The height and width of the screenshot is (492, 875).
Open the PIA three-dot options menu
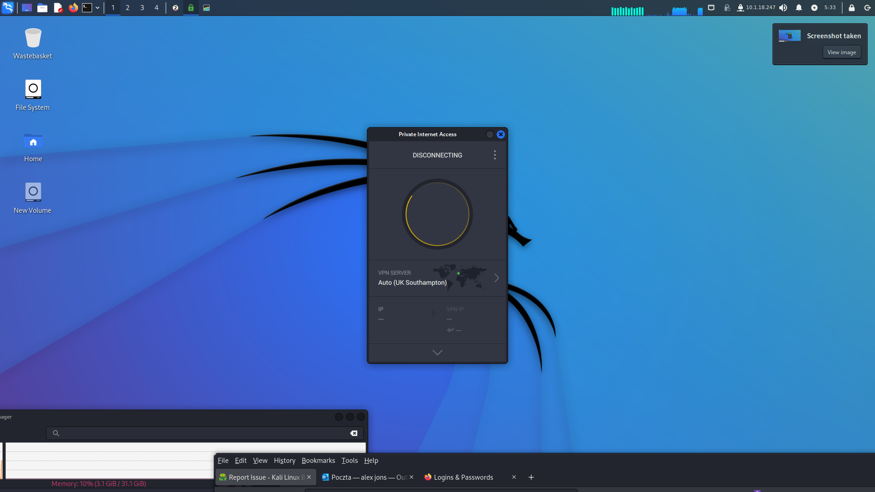pos(494,155)
